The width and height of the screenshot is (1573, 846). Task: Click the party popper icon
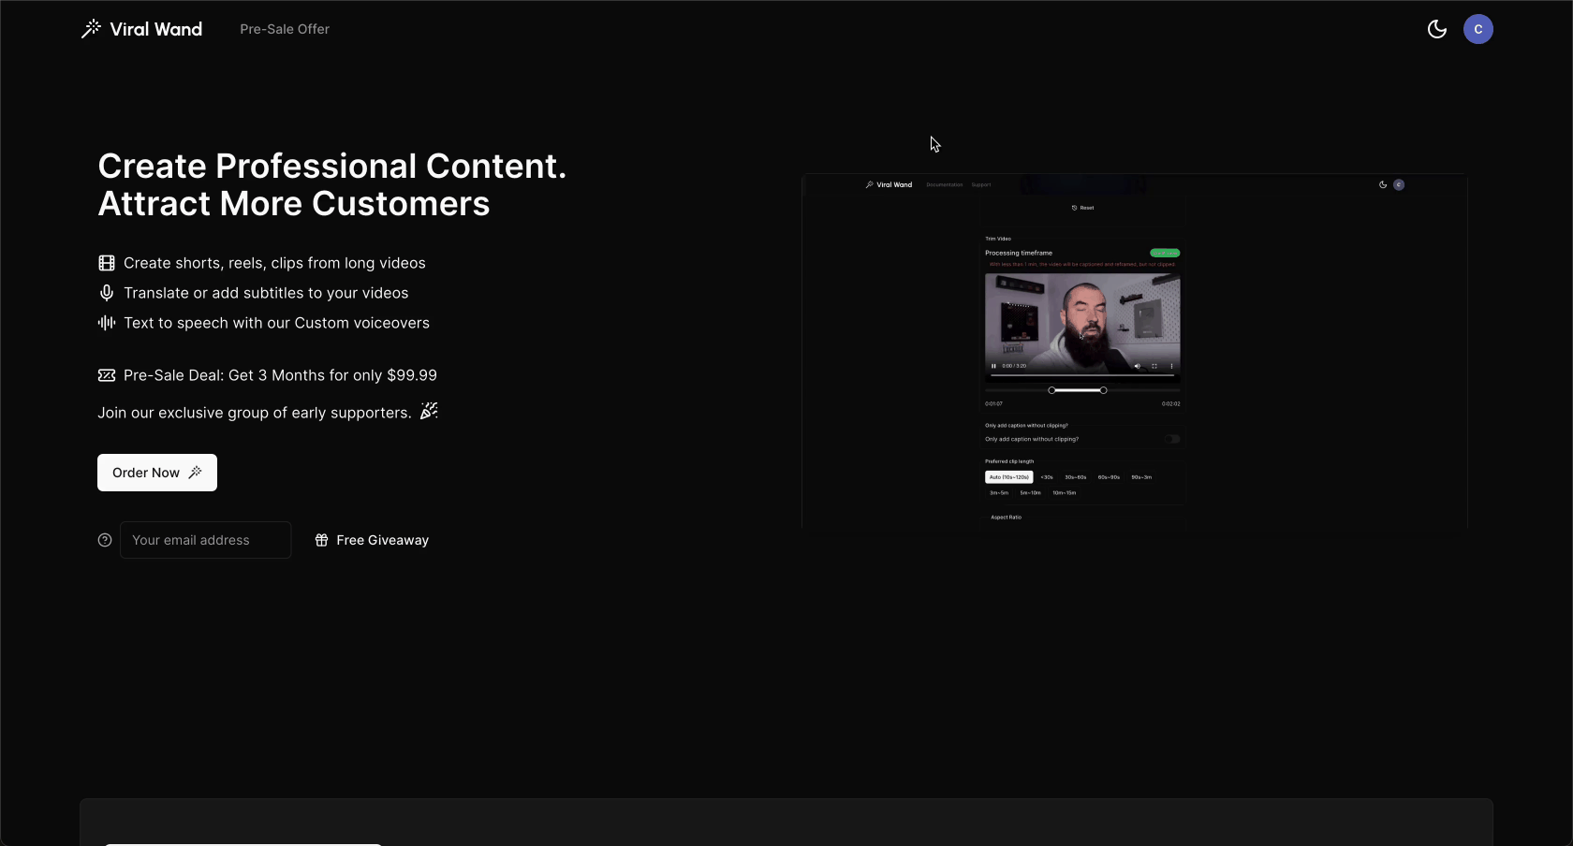(x=429, y=411)
